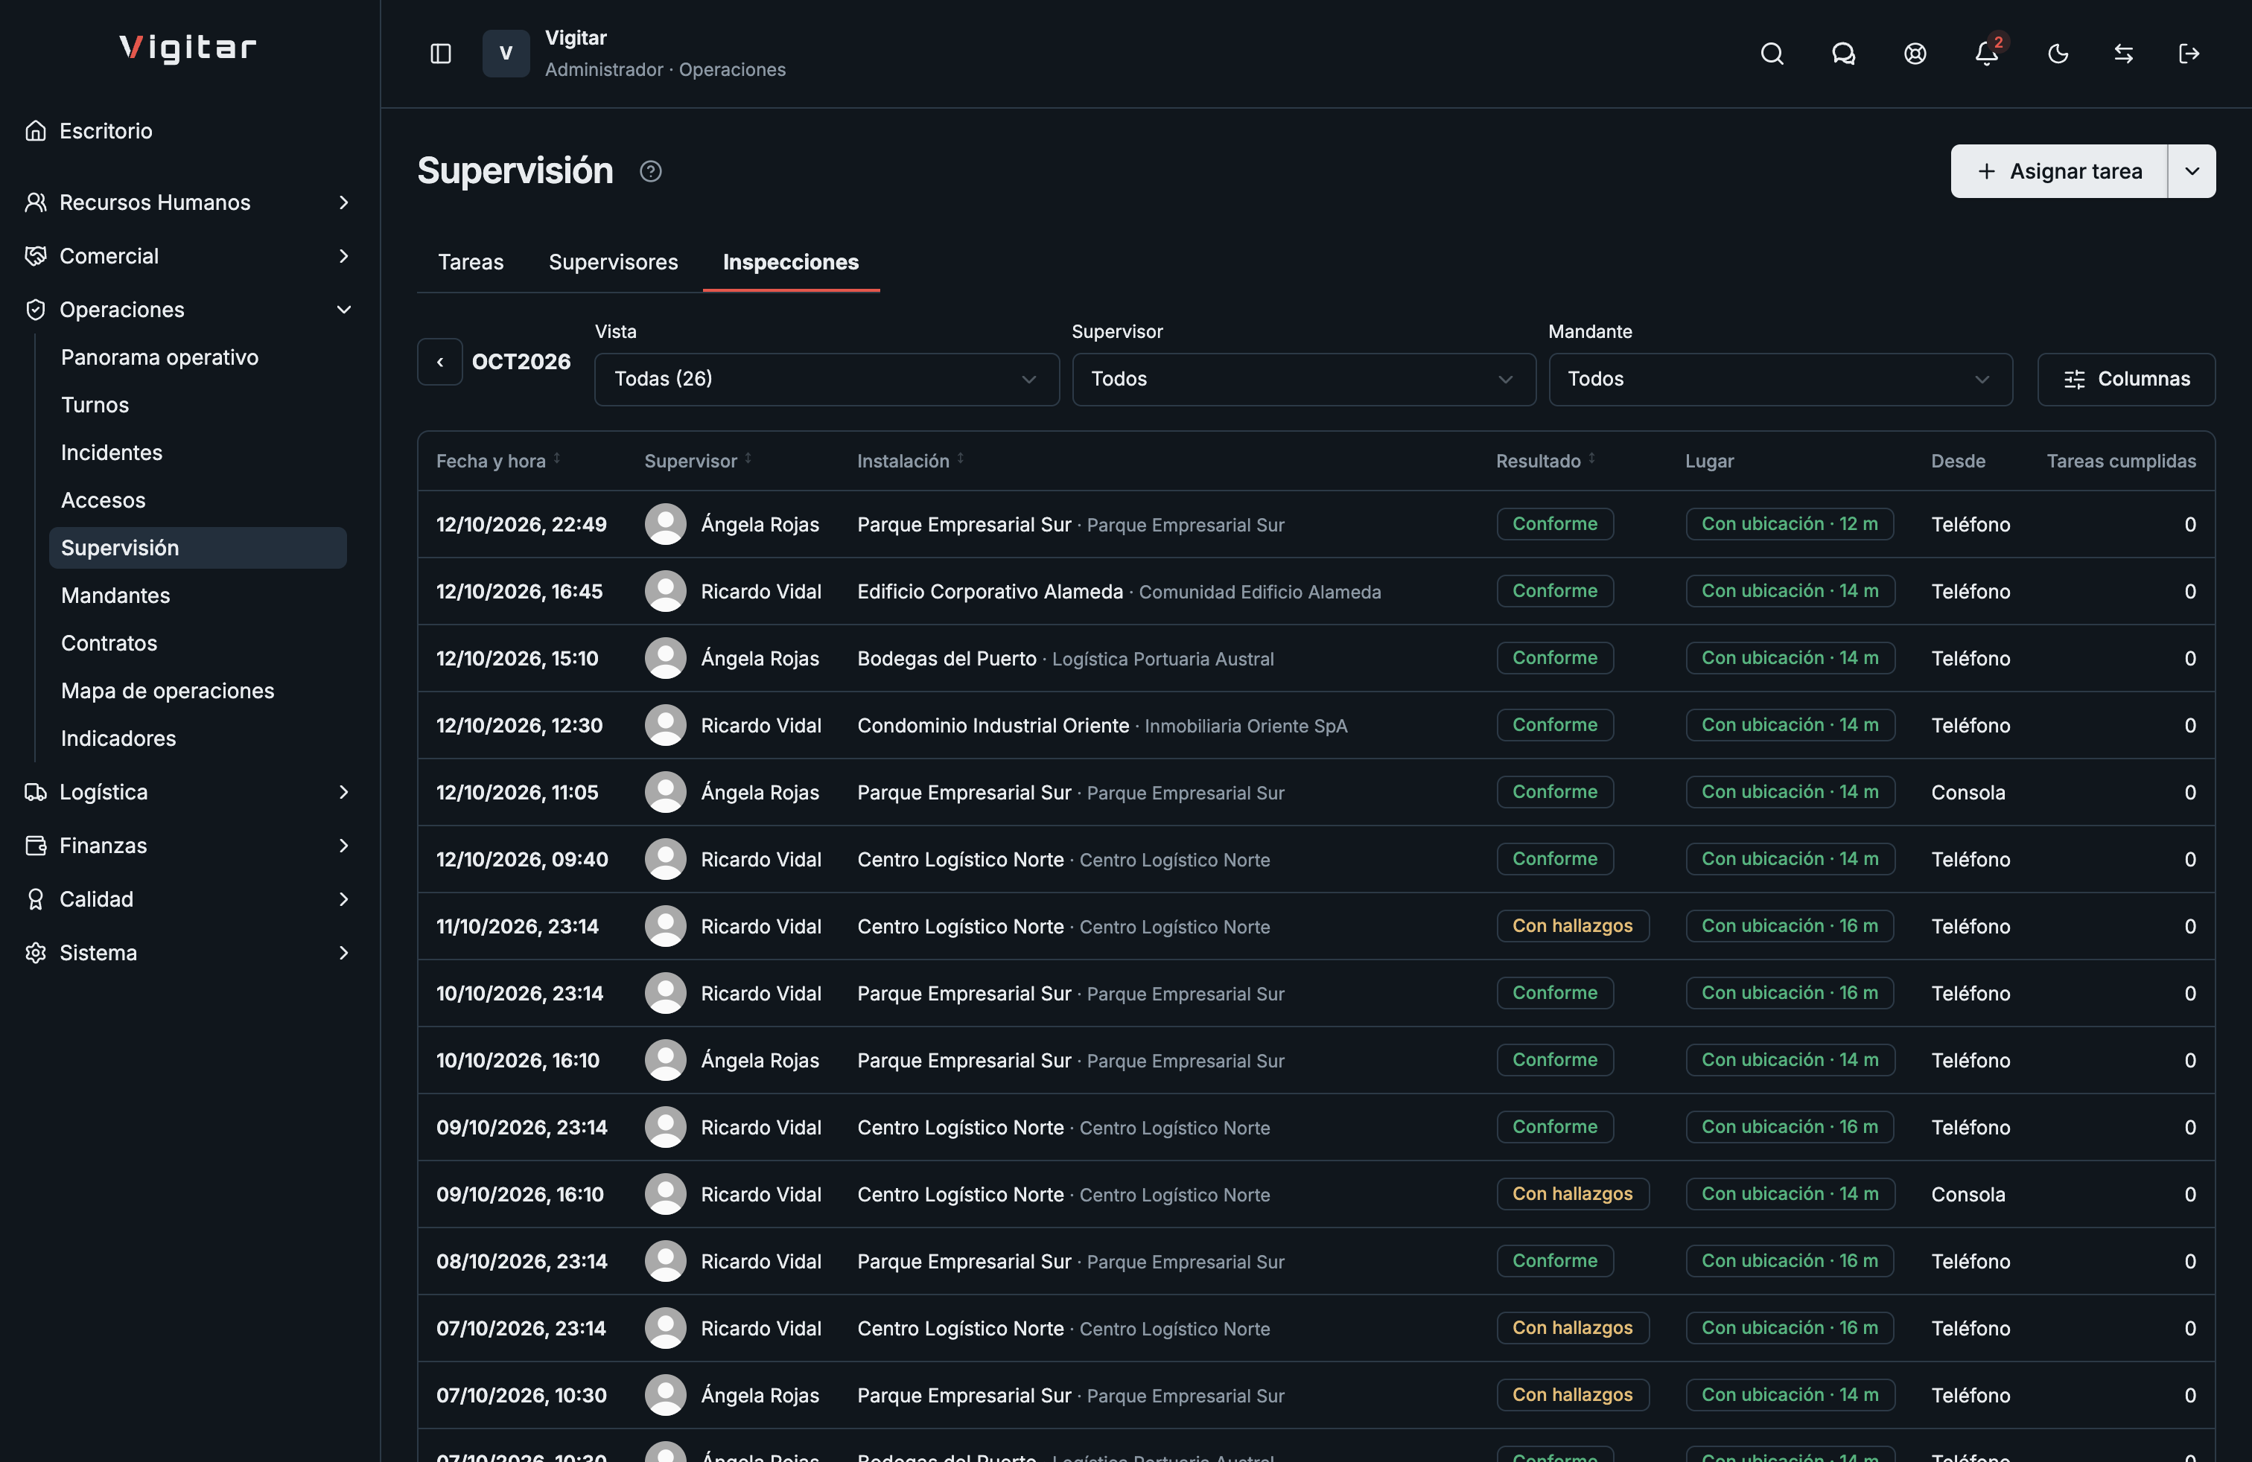
Task: Open notifications bell with badge
Action: pyautogui.click(x=1987, y=54)
